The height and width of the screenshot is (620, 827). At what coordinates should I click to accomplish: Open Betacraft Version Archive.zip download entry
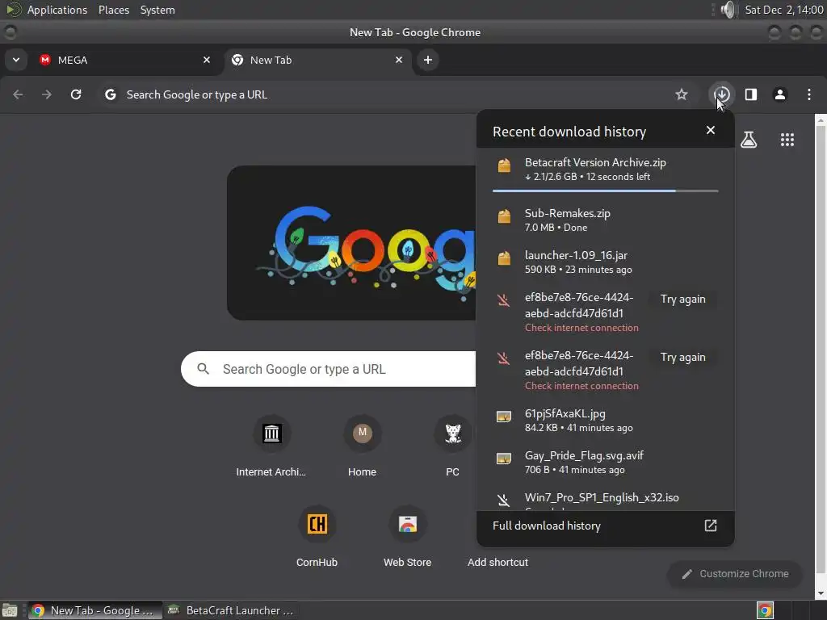tap(605, 170)
